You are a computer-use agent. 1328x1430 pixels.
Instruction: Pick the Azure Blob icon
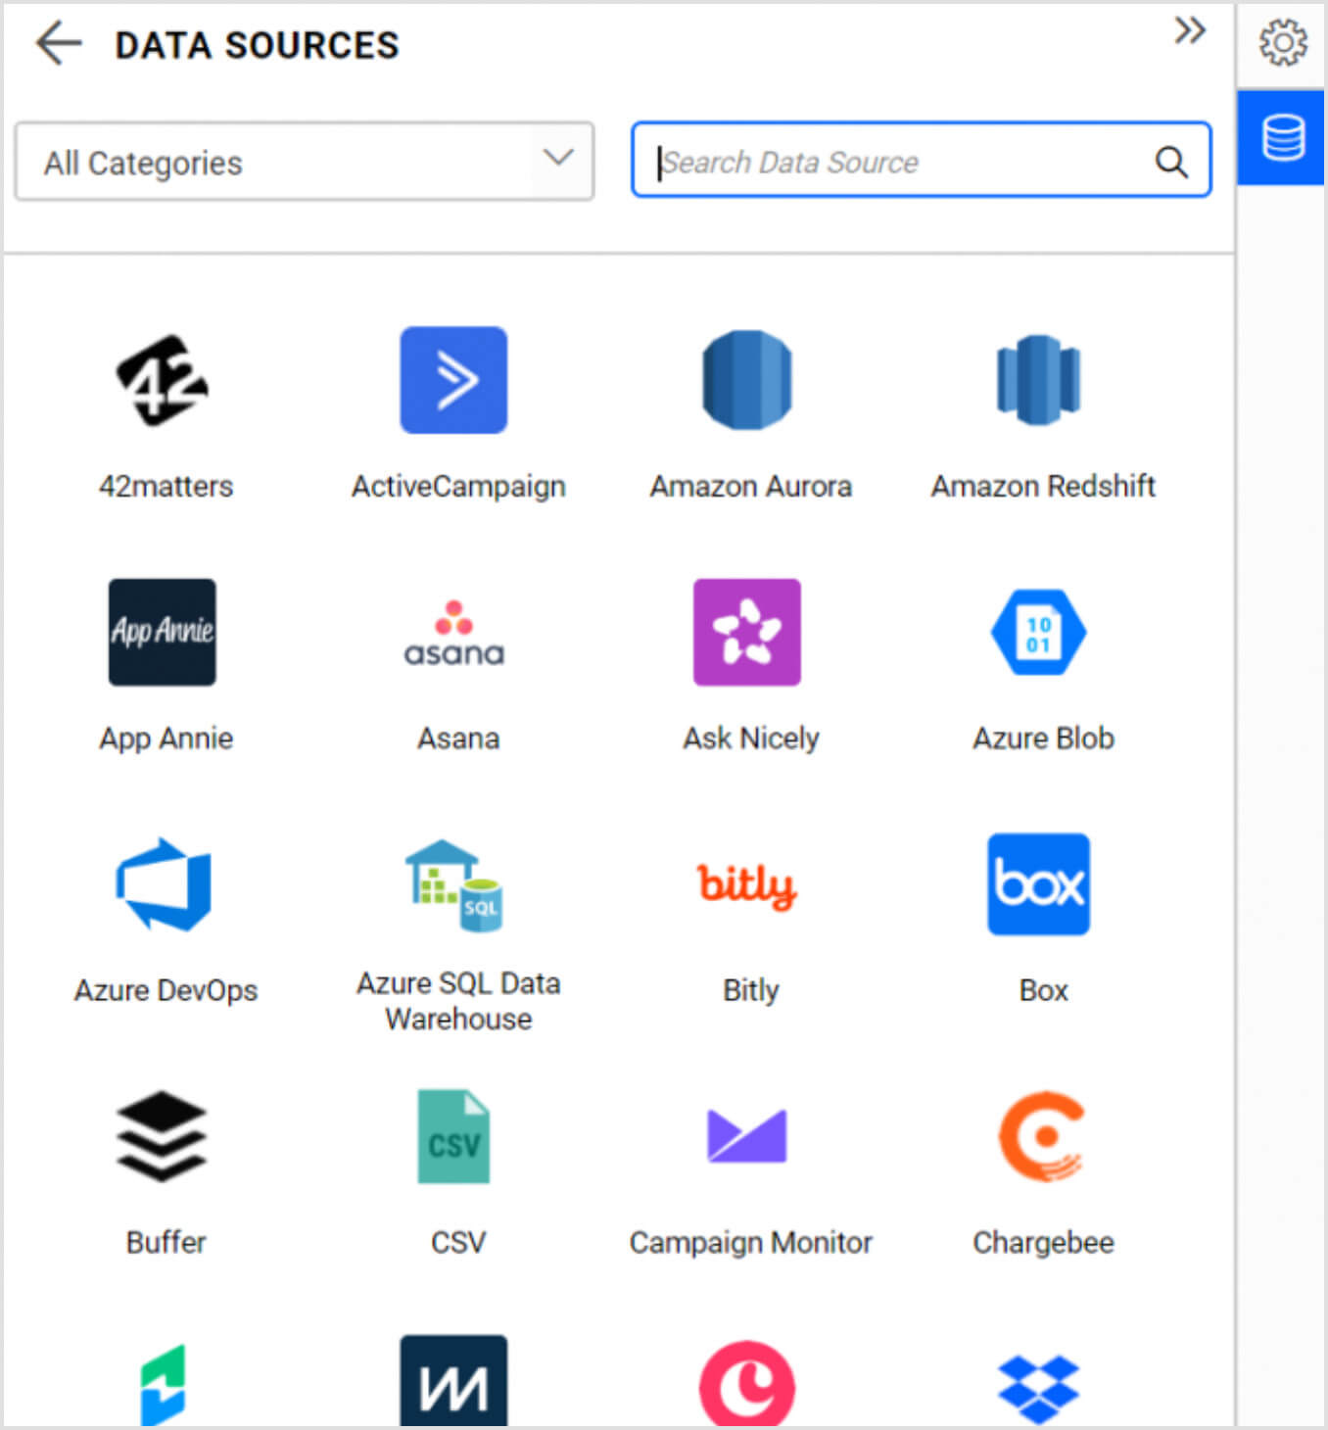tap(1038, 632)
